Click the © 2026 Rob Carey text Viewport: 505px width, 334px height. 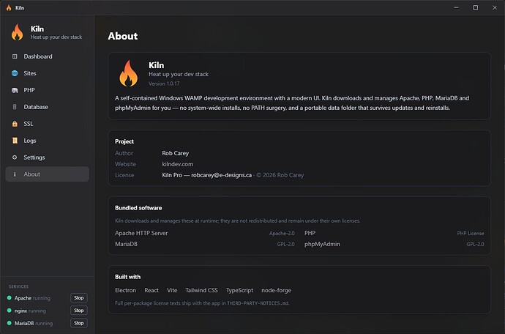[x=280, y=175]
